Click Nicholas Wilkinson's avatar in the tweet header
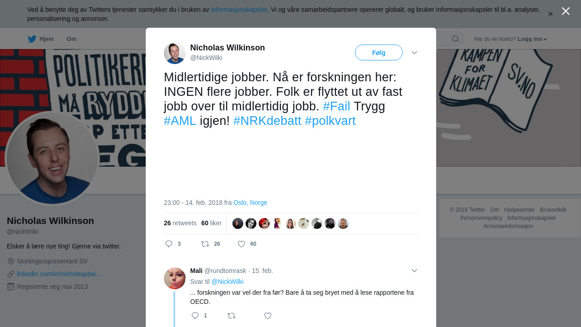This screenshot has width=581, height=327. point(175,53)
